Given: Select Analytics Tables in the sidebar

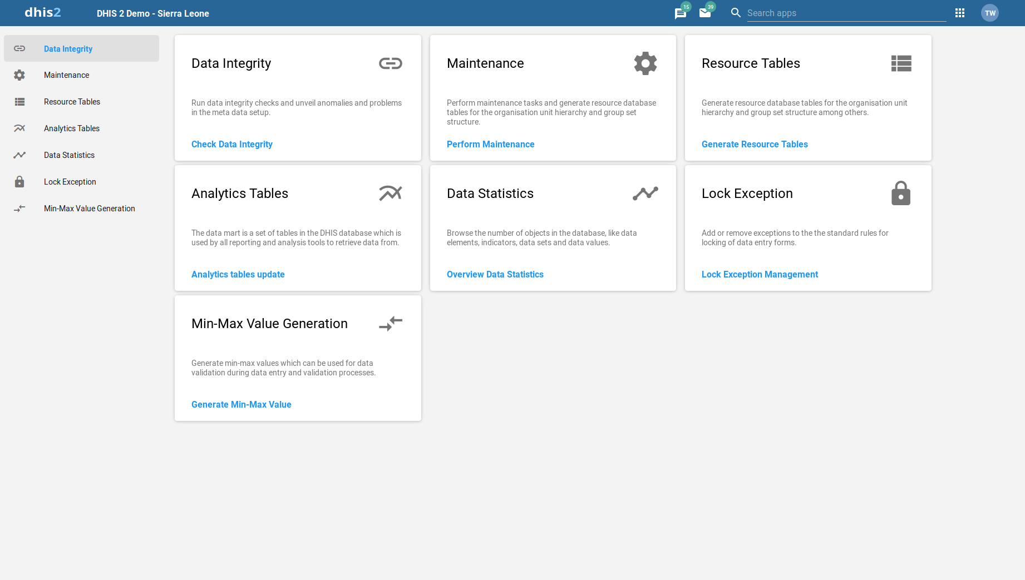Looking at the screenshot, I should (72, 128).
